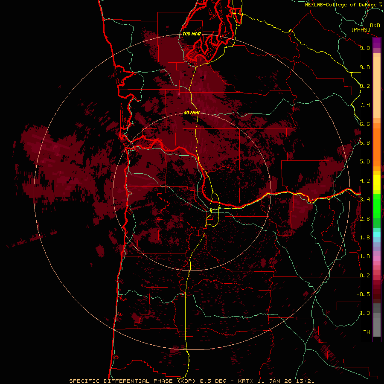The width and height of the screenshot is (384, 384).
Task: Click the 50 NMI range ring label
Action: (x=192, y=113)
